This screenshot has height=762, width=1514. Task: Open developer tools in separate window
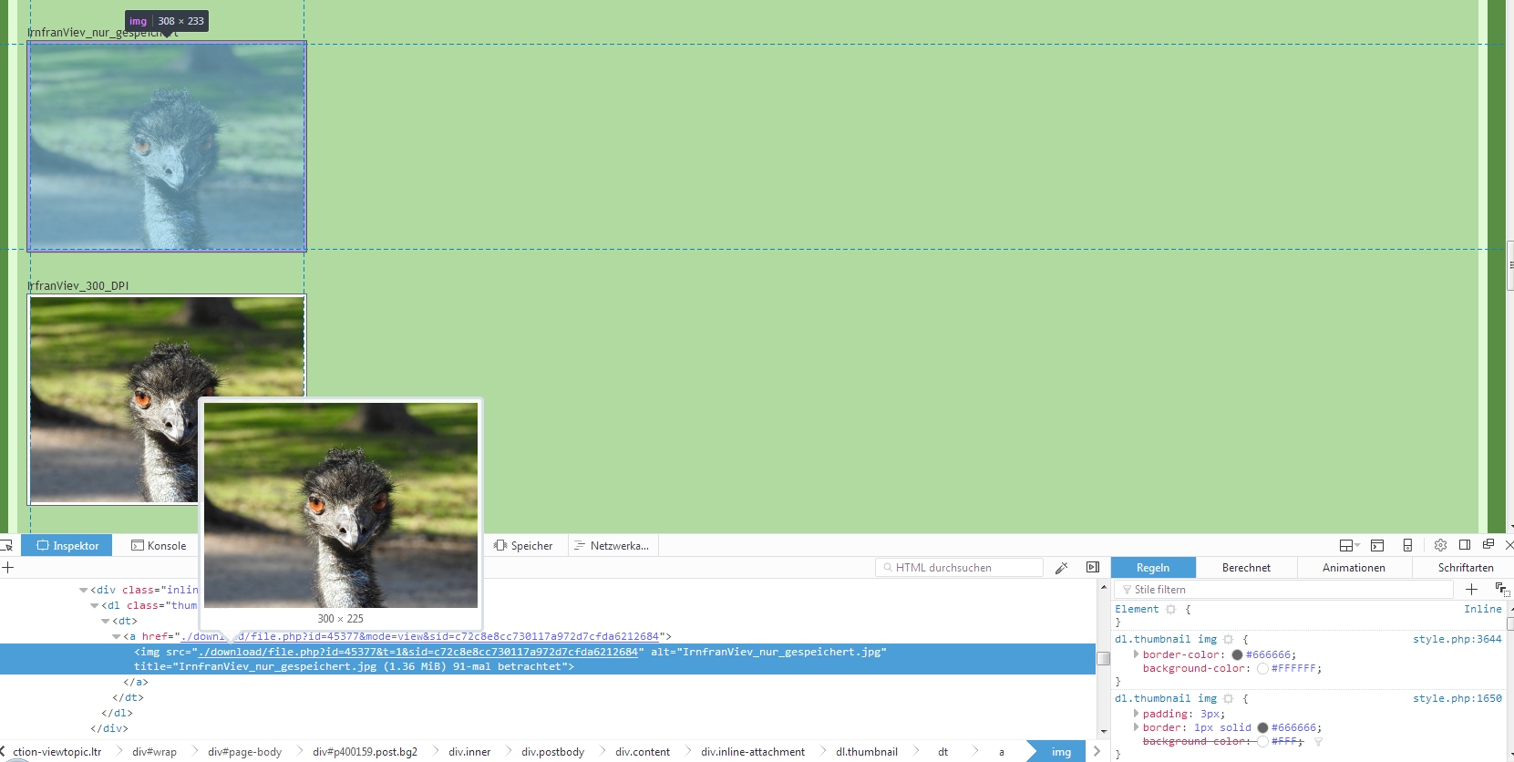click(x=1488, y=545)
